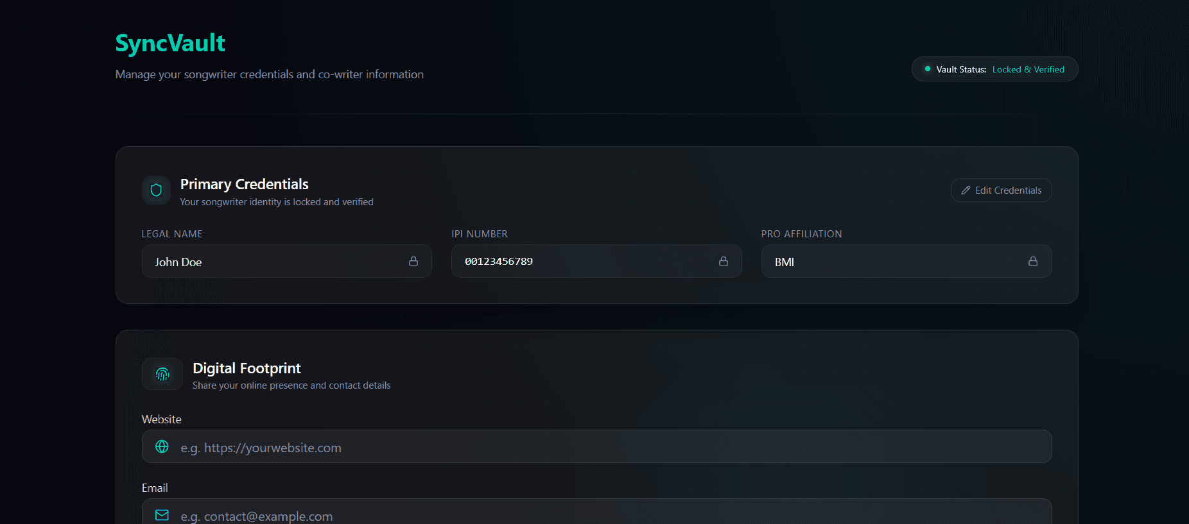Click the SyncVault logo title
Image resolution: width=1189 pixels, height=524 pixels.
[170, 43]
